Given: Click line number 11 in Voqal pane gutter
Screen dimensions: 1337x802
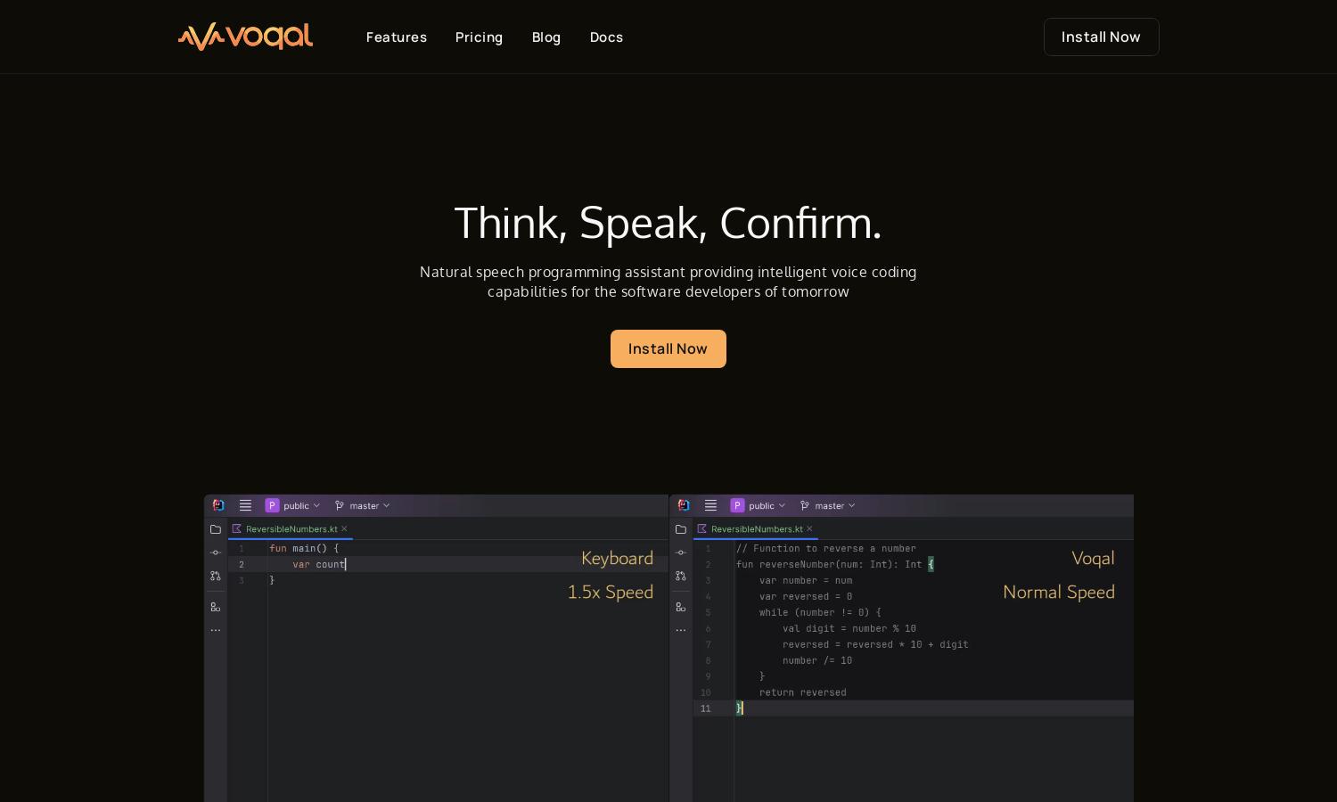Looking at the screenshot, I should tap(705, 708).
